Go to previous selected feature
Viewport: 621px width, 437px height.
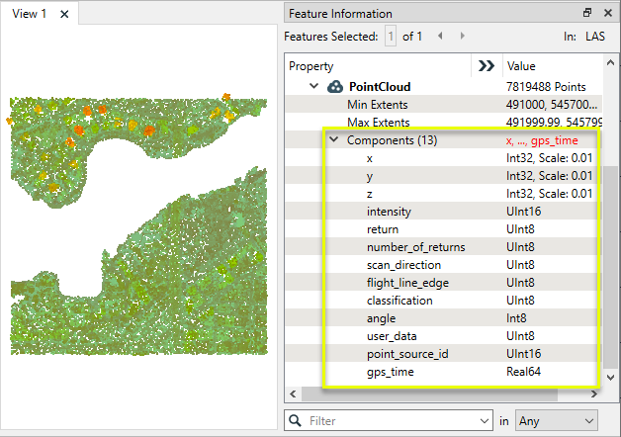coord(438,37)
